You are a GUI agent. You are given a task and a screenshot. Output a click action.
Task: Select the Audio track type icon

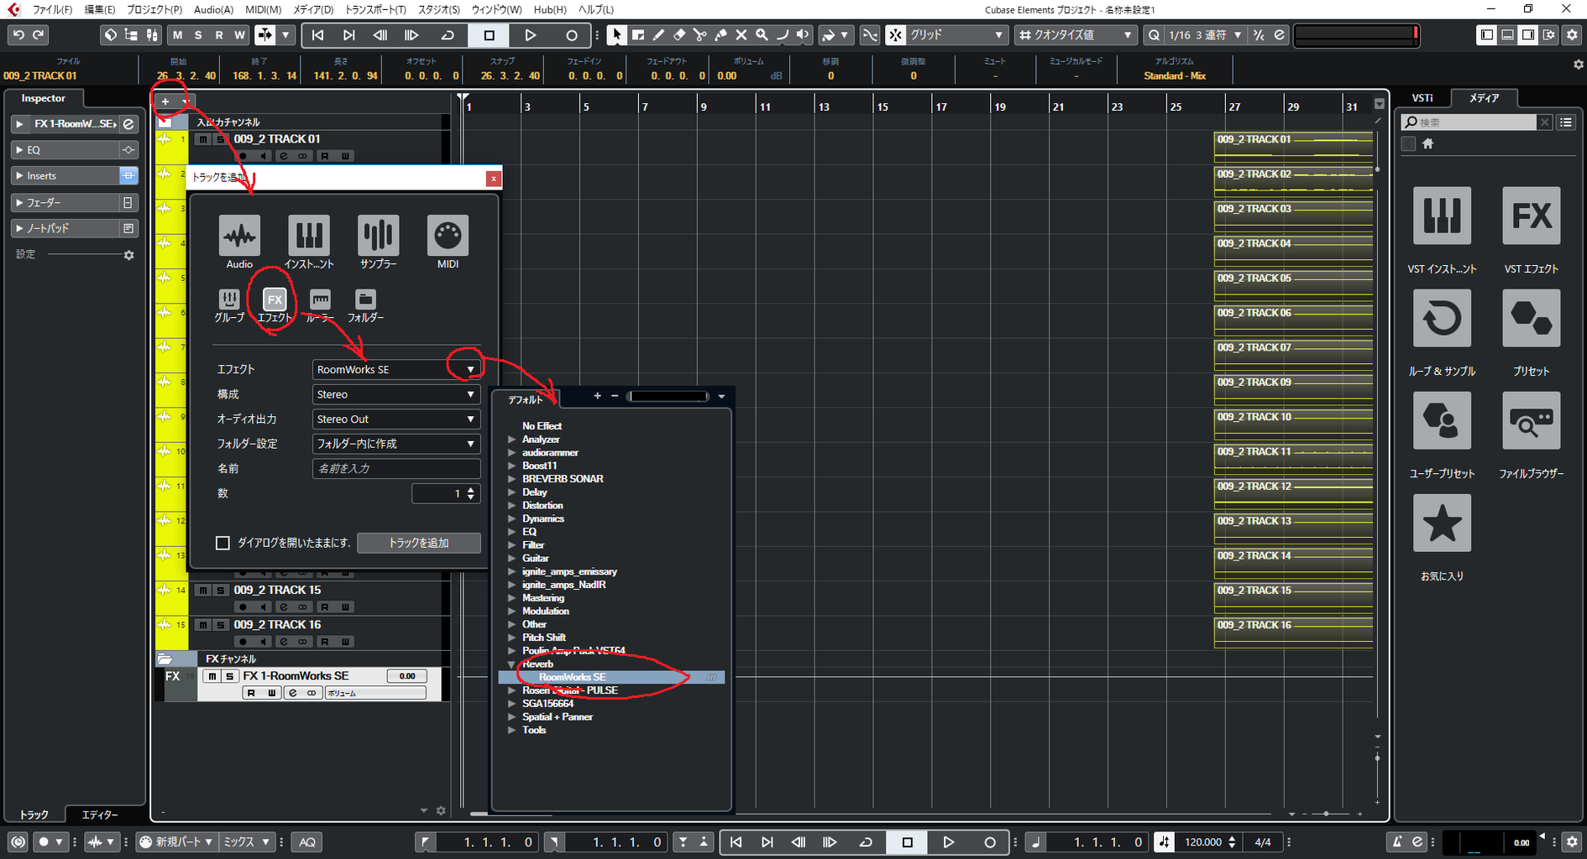239,235
